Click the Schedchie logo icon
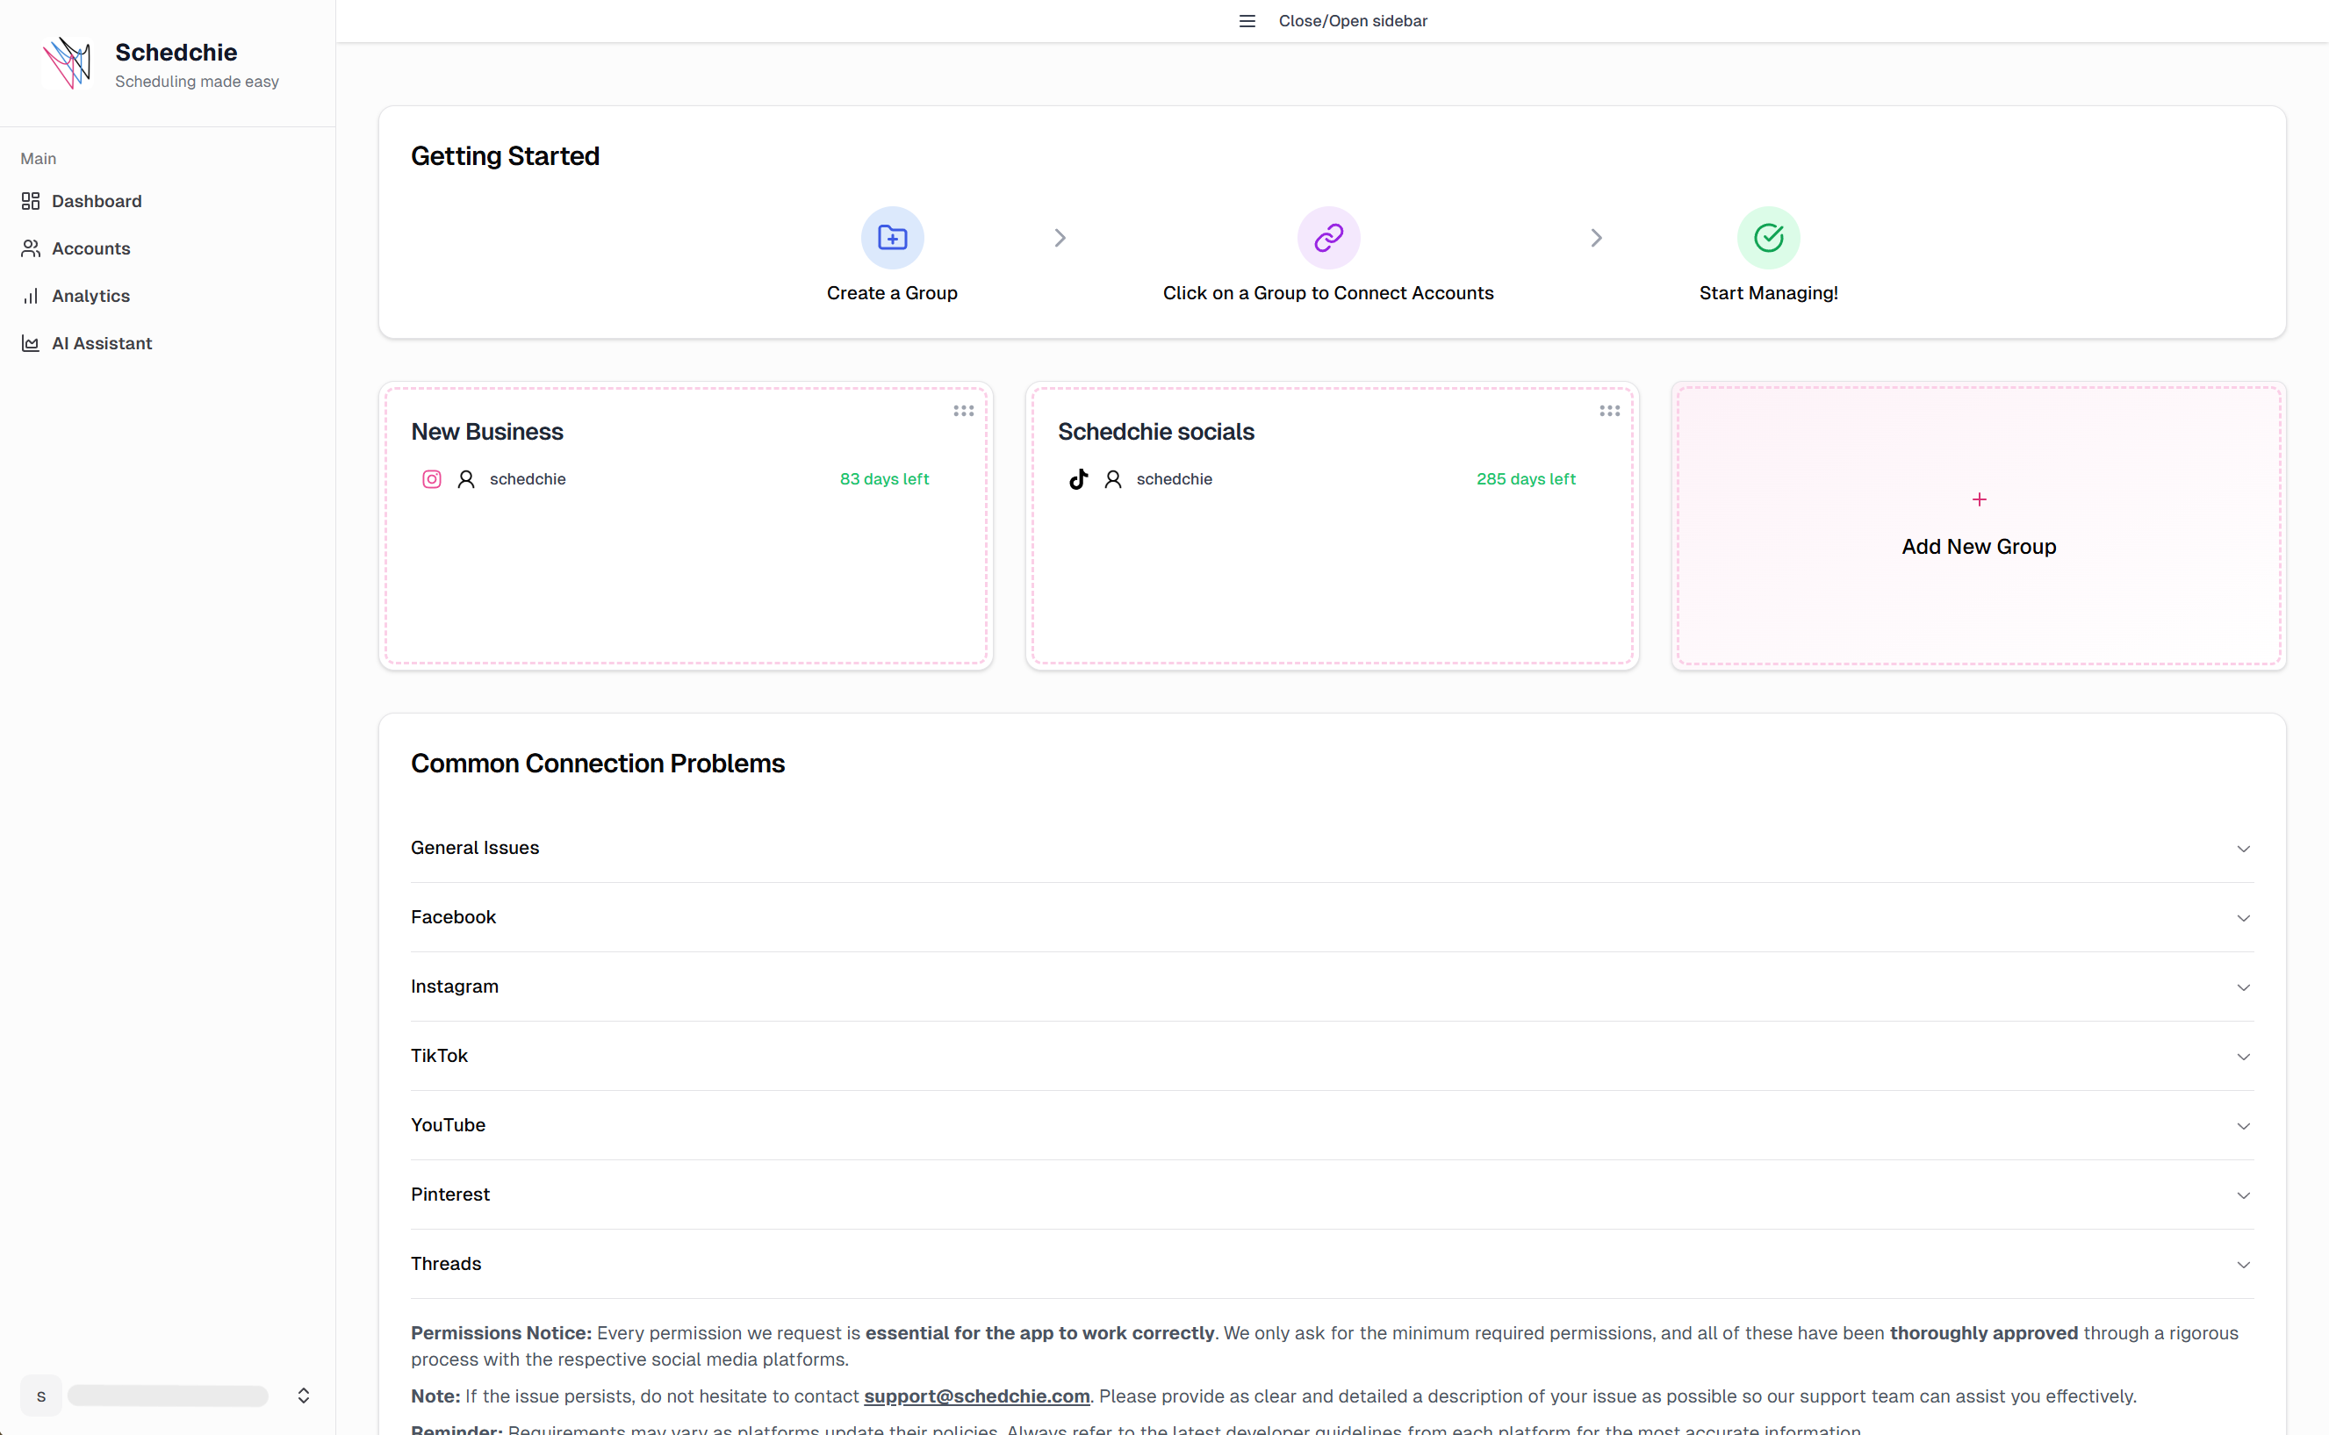2329x1435 pixels. tap(68, 63)
